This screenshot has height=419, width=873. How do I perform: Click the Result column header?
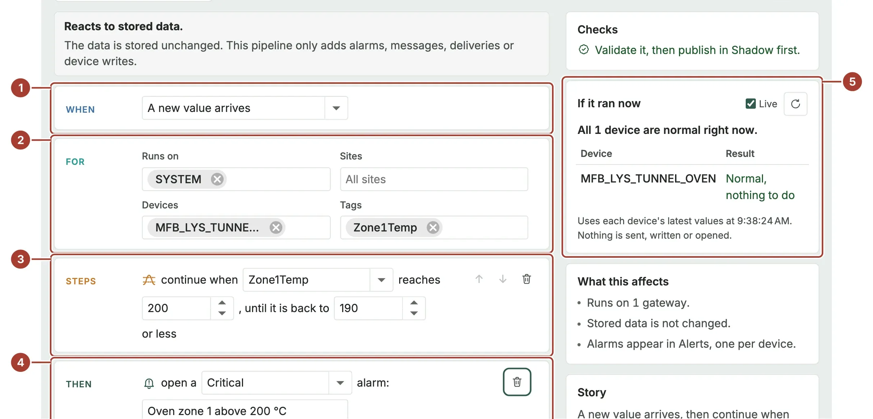point(740,154)
